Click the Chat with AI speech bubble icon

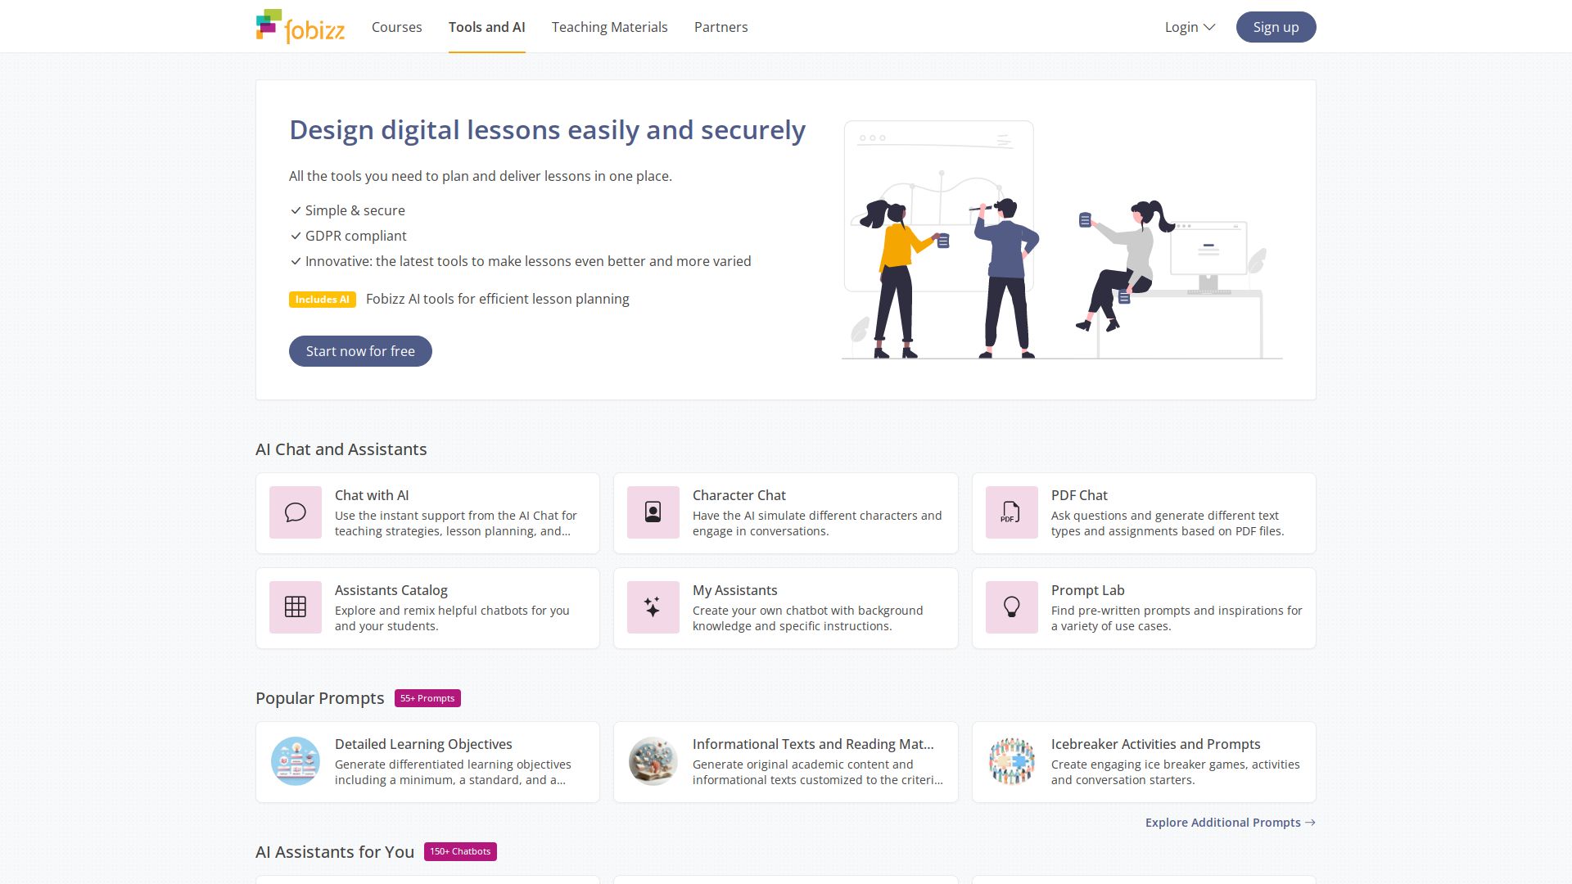tap(296, 512)
